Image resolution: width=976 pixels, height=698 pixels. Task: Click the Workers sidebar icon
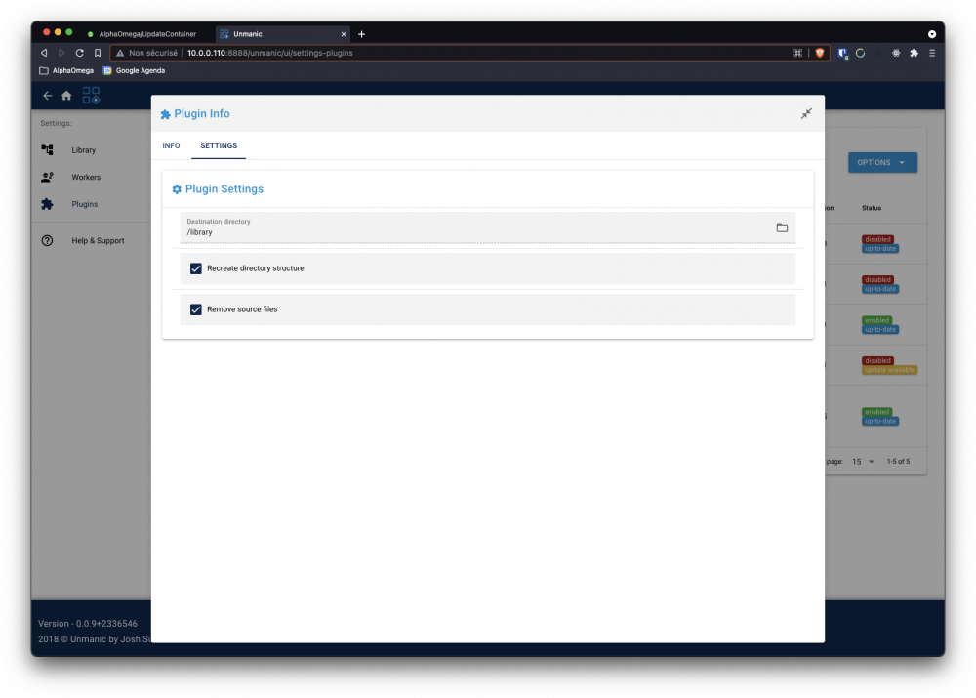tap(47, 177)
